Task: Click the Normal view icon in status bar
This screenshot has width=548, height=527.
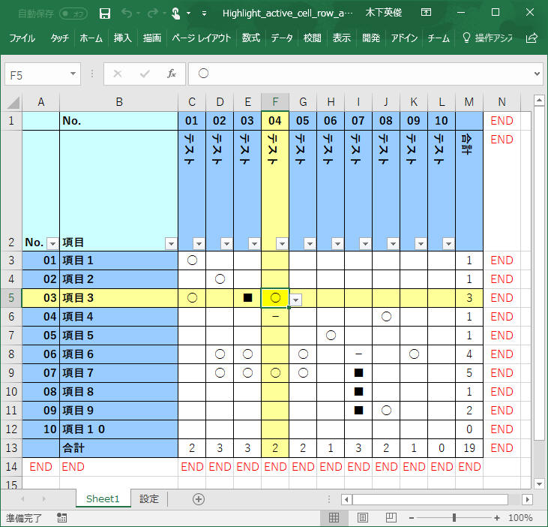Action: pos(334,518)
